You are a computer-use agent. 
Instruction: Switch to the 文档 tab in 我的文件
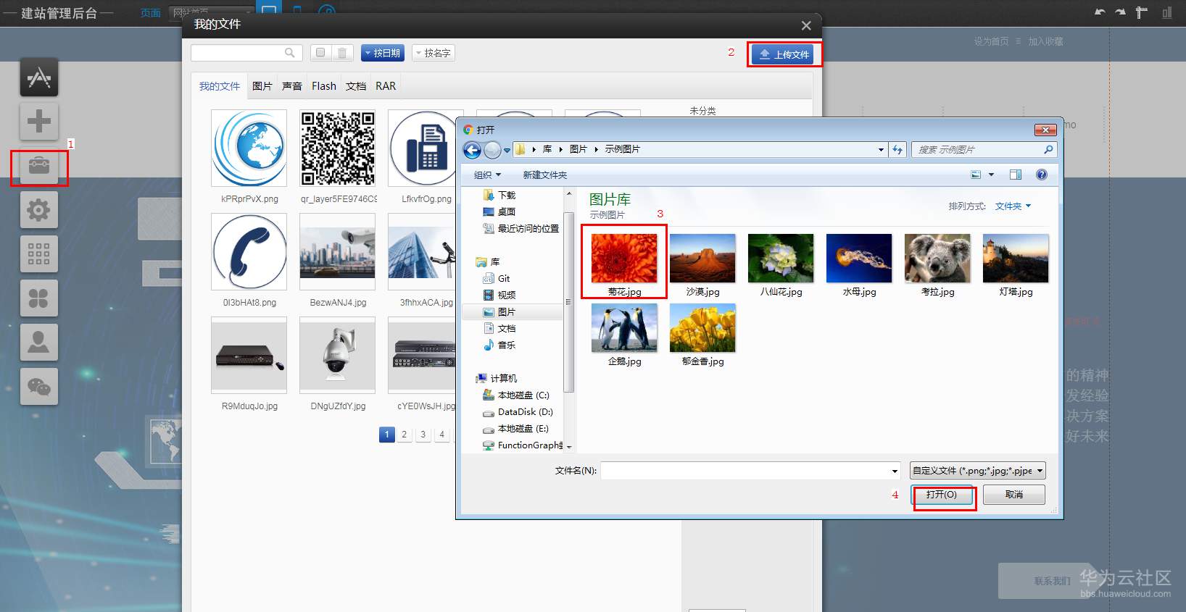pos(356,86)
